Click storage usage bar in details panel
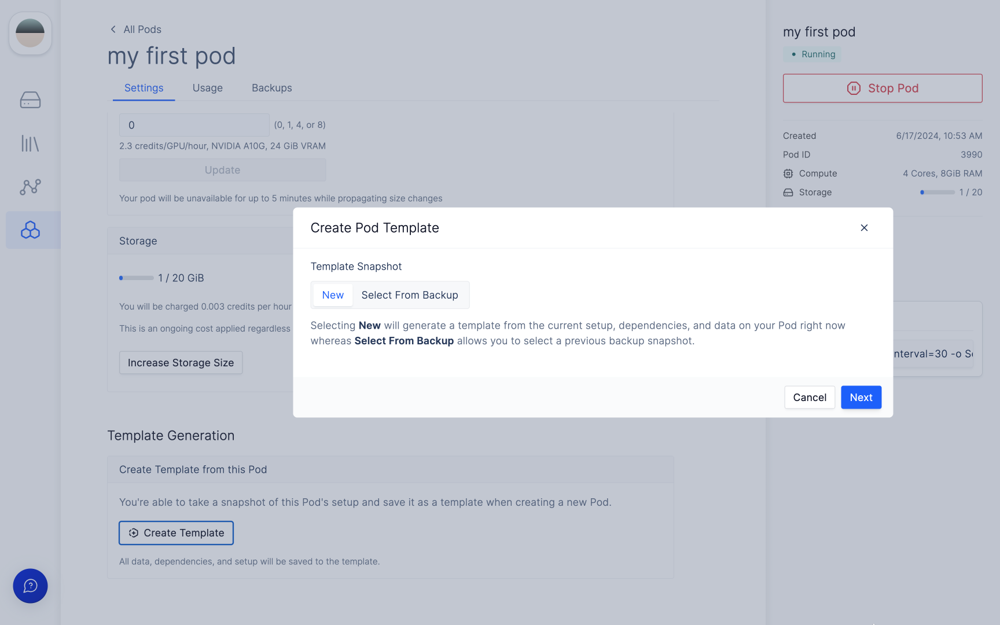The image size is (1000, 625). point(937,192)
